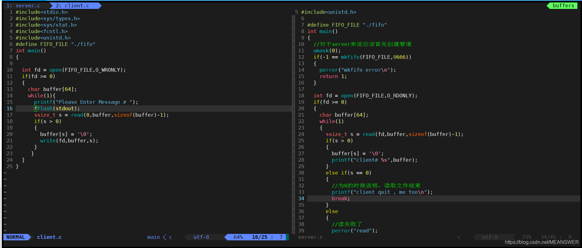Click '#include<sys/types.h>' line

coord(48,18)
